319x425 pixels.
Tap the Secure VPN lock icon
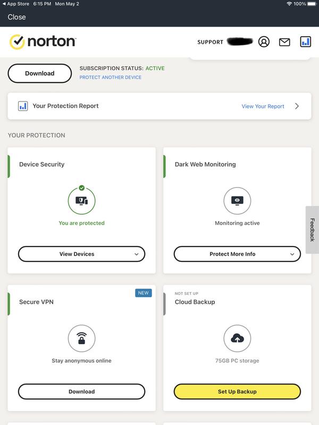click(x=81, y=338)
